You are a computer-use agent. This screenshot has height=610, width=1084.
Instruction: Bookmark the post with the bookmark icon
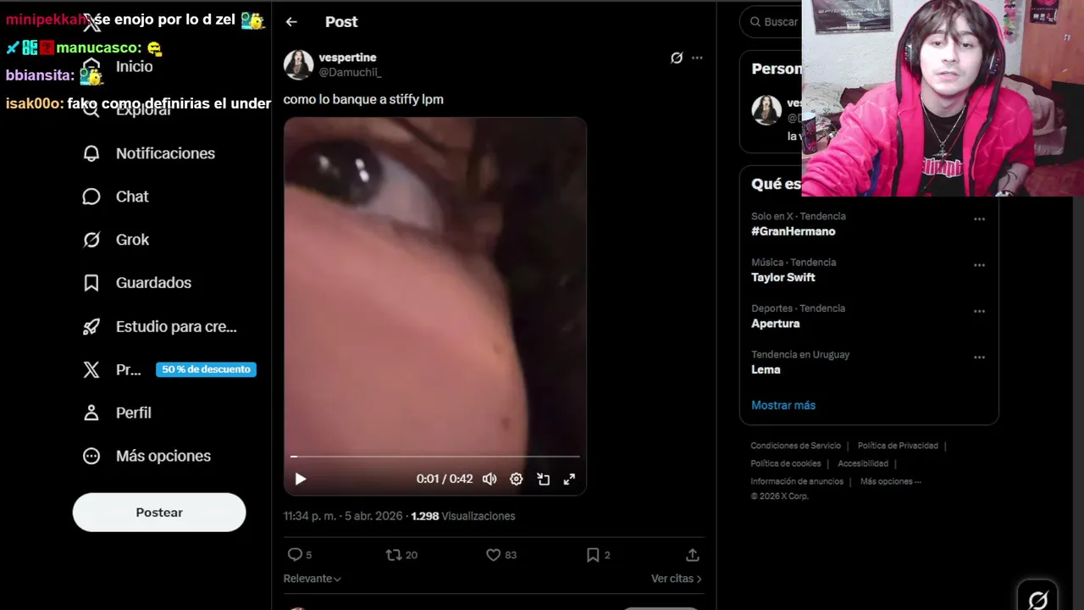coord(593,555)
